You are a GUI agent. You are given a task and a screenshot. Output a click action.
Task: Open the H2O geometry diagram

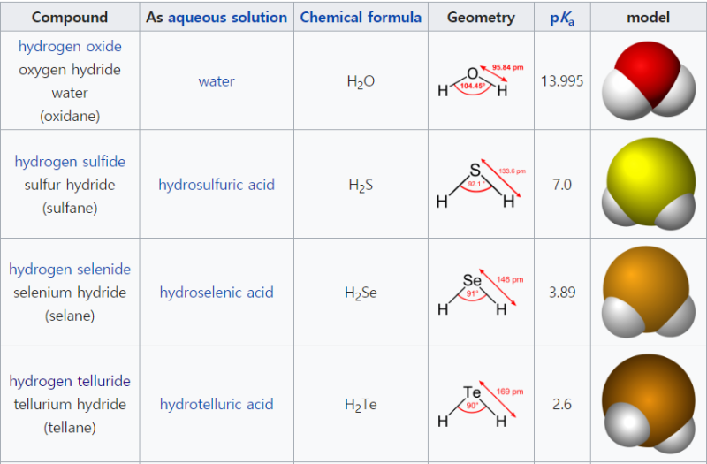click(x=481, y=81)
